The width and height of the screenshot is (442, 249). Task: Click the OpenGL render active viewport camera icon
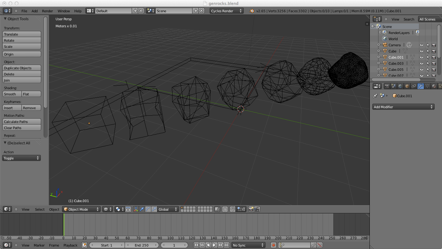point(251,209)
